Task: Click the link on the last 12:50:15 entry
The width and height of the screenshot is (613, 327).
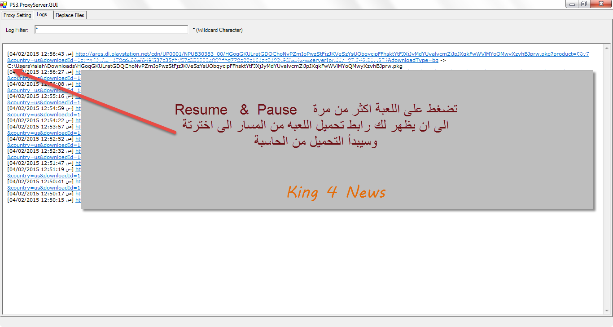Action: tap(78, 200)
